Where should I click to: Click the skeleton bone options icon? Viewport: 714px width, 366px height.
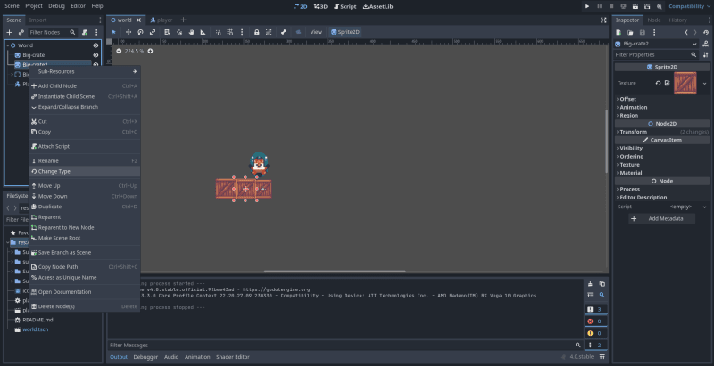pyautogui.click(x=284, y=32)
